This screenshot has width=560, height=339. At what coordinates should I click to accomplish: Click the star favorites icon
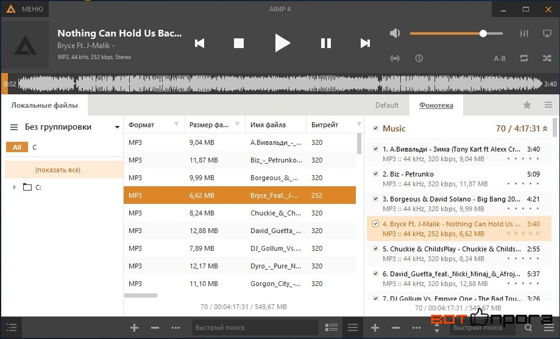pos(526,105)
